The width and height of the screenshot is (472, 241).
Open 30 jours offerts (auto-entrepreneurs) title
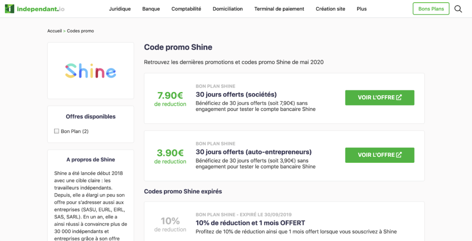click(x=254, y=152)
